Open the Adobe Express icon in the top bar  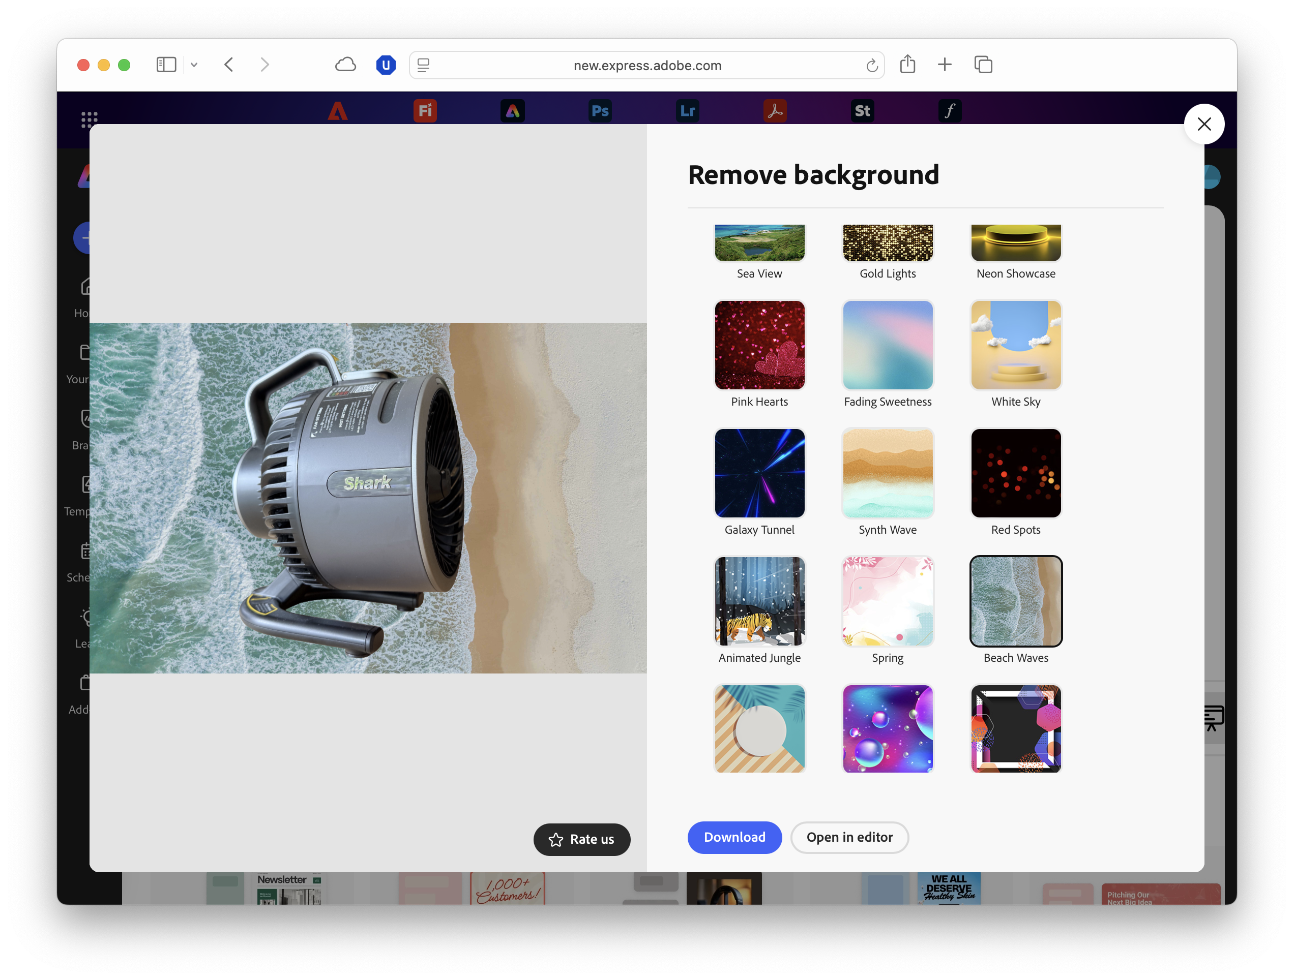point(512,110)
